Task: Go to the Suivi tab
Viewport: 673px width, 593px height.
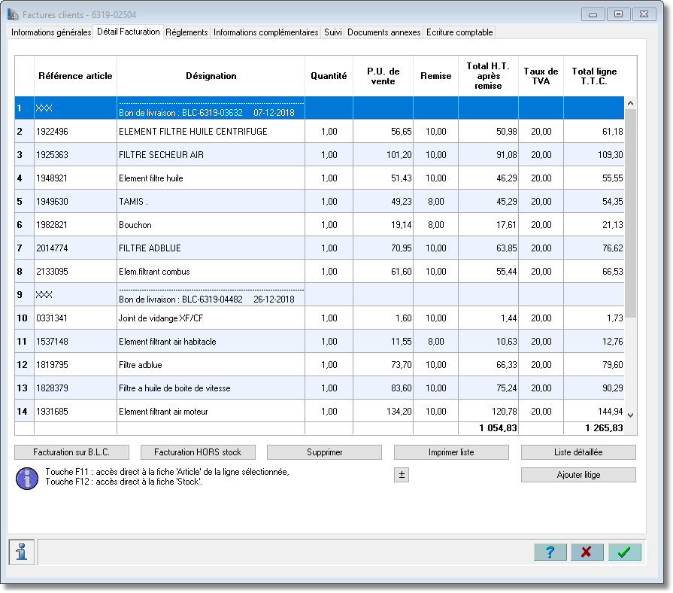Action: click(x=332, y=32)
